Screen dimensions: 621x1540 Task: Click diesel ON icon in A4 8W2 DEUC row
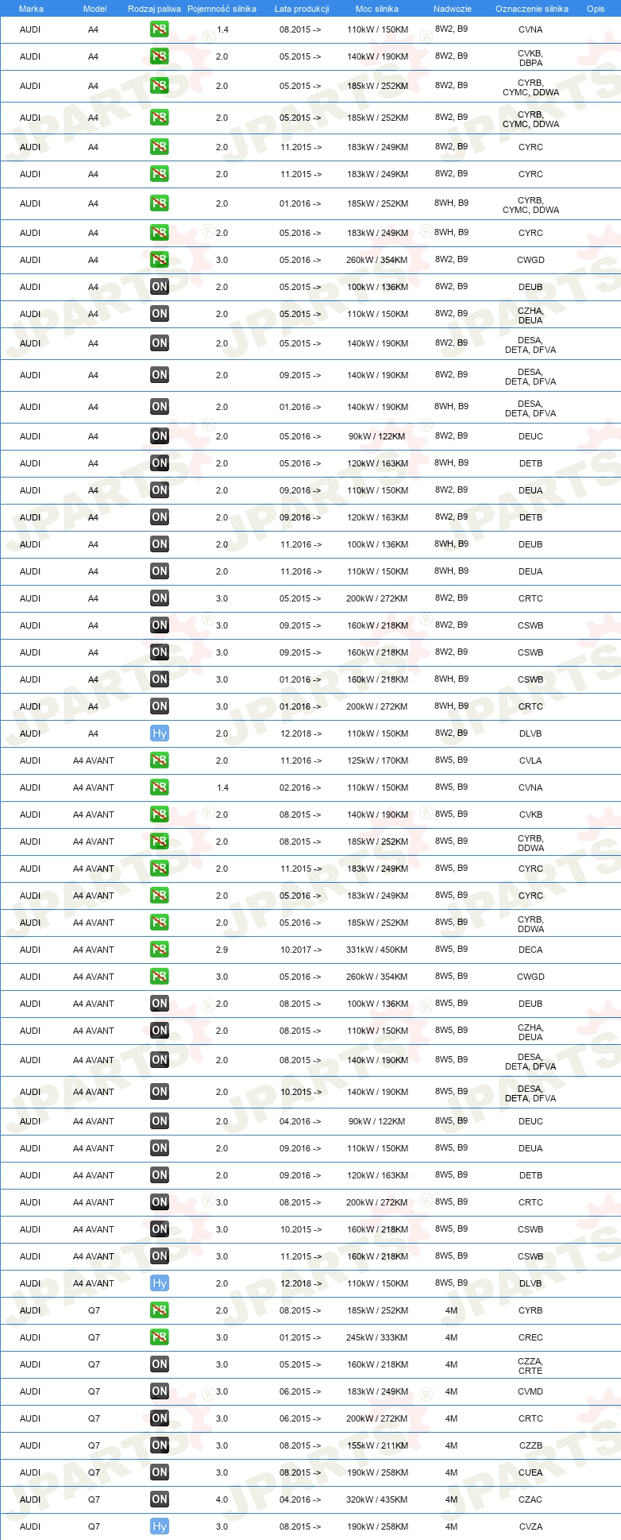coord(160,436)
